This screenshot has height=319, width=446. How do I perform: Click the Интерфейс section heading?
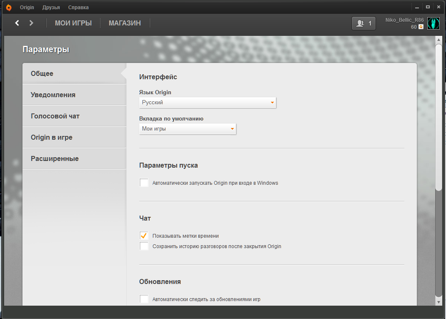coord(158,77)
